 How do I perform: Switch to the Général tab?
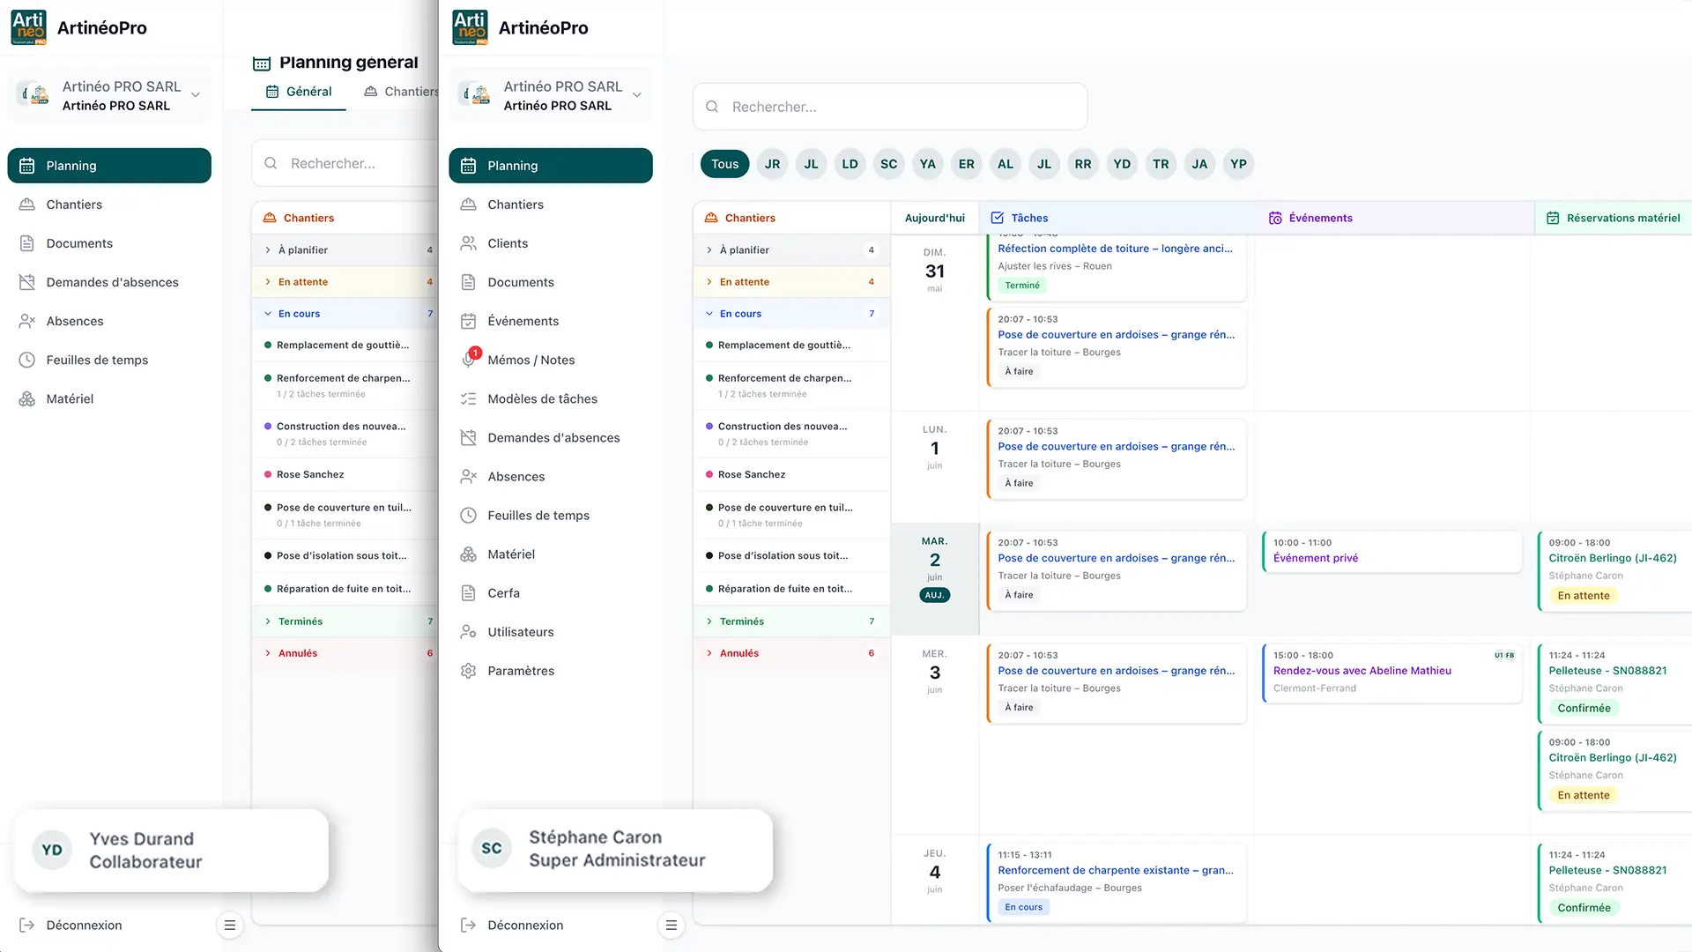(x=299, y=92)
